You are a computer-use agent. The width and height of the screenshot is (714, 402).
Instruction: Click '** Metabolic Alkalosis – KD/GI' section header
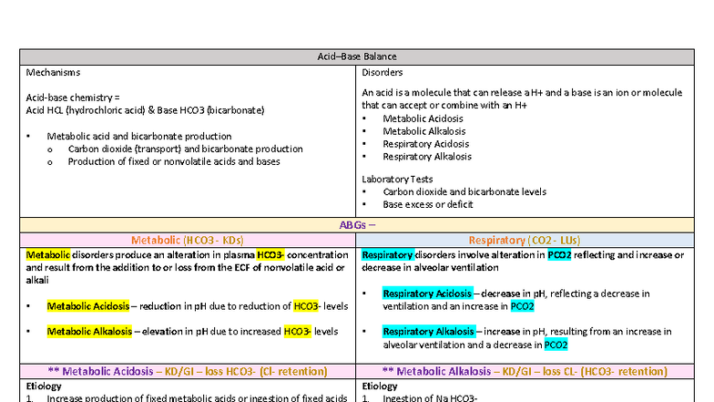coord(525,371)
